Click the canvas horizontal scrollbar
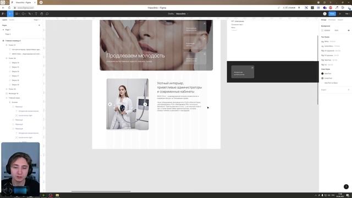The height and width of the screenshot is (198, 352). (x=101, y=191)
